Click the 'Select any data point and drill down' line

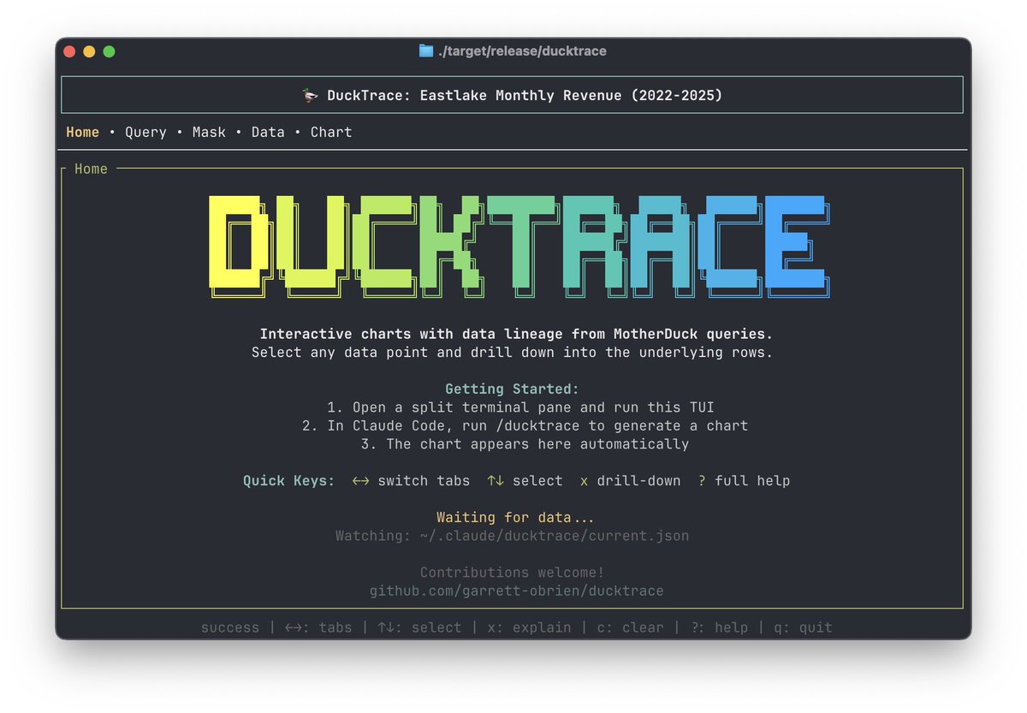click(512, 353)
